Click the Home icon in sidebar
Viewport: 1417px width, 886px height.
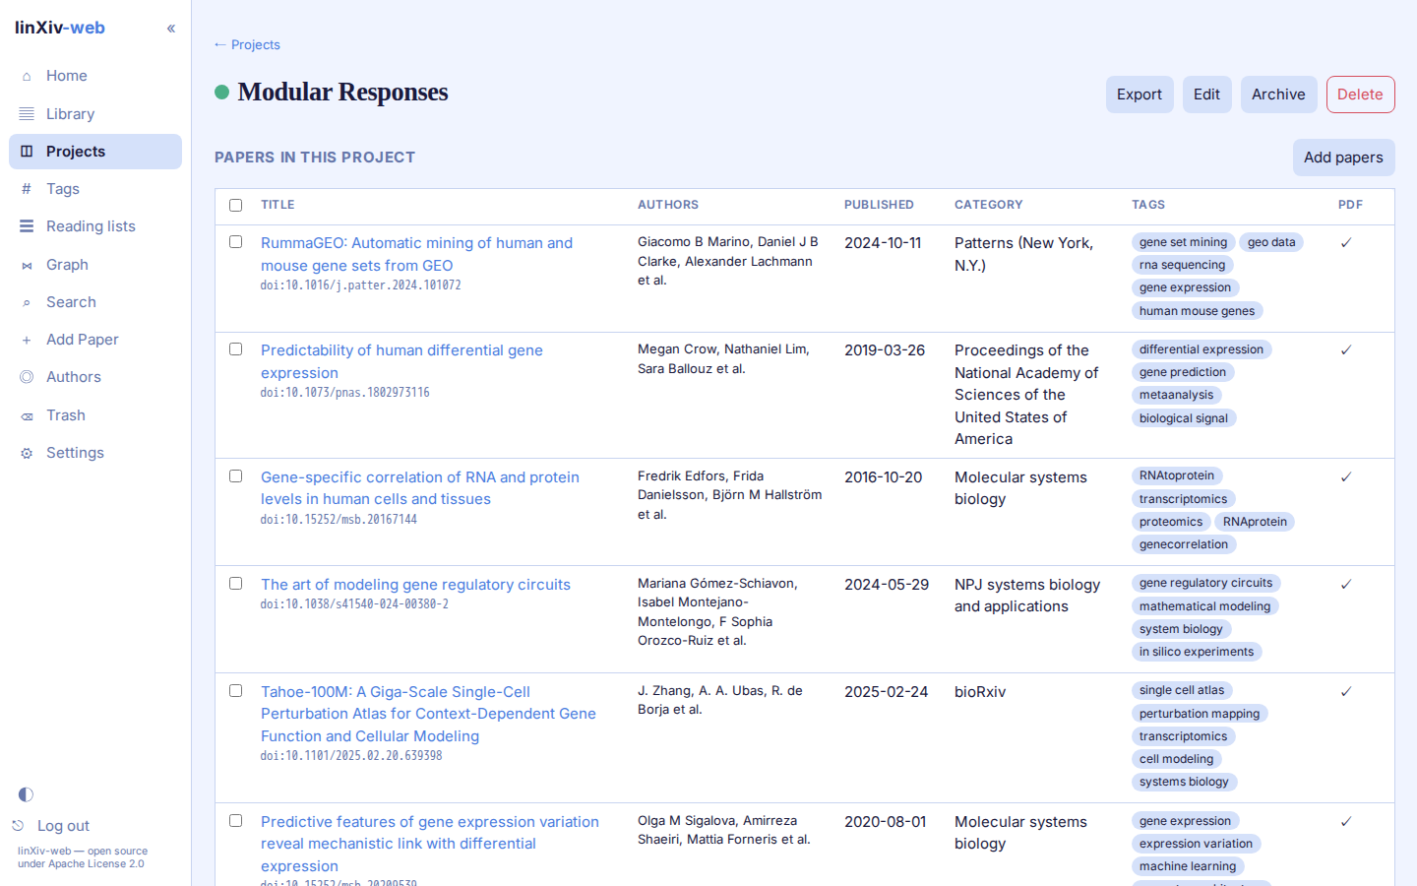(27, 76)
